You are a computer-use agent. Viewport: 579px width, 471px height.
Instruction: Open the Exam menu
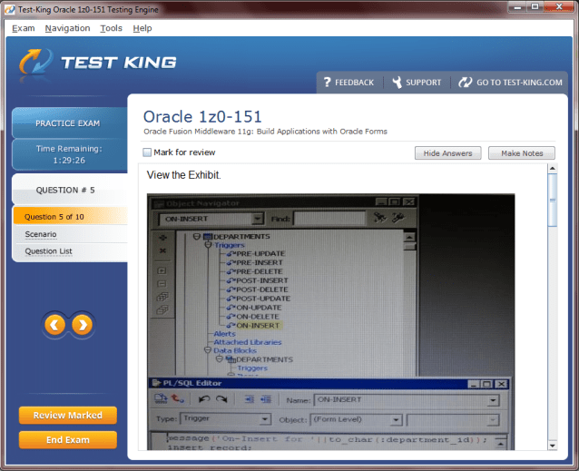pyautogui.click(x=24, y=28)
